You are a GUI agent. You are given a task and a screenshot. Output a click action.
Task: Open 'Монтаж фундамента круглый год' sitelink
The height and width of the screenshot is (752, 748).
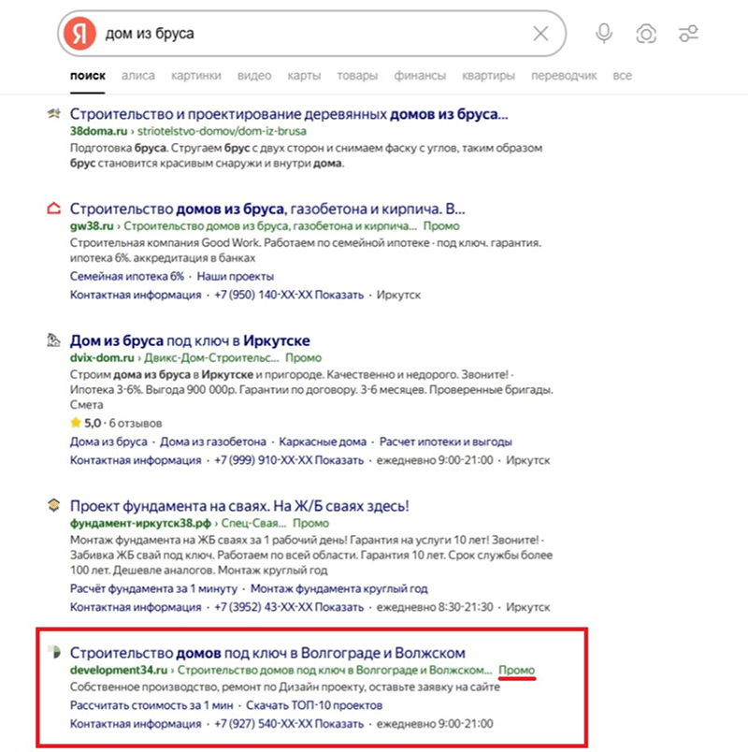click(x=339, y=588)
